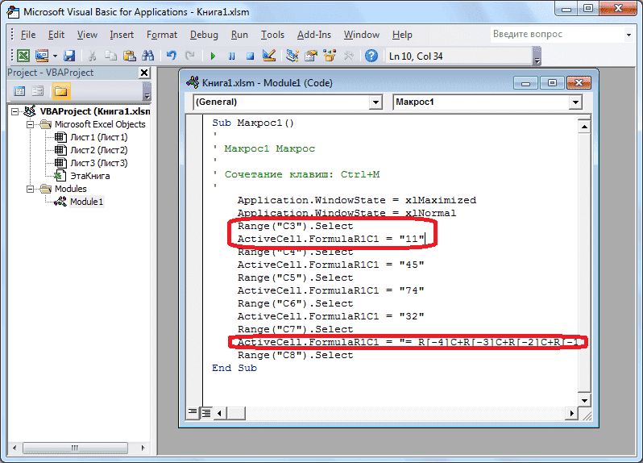Click the View Microsoft Excel toolbar icon
The height and width of the screenshot is (463, 643).
(23, 56)
